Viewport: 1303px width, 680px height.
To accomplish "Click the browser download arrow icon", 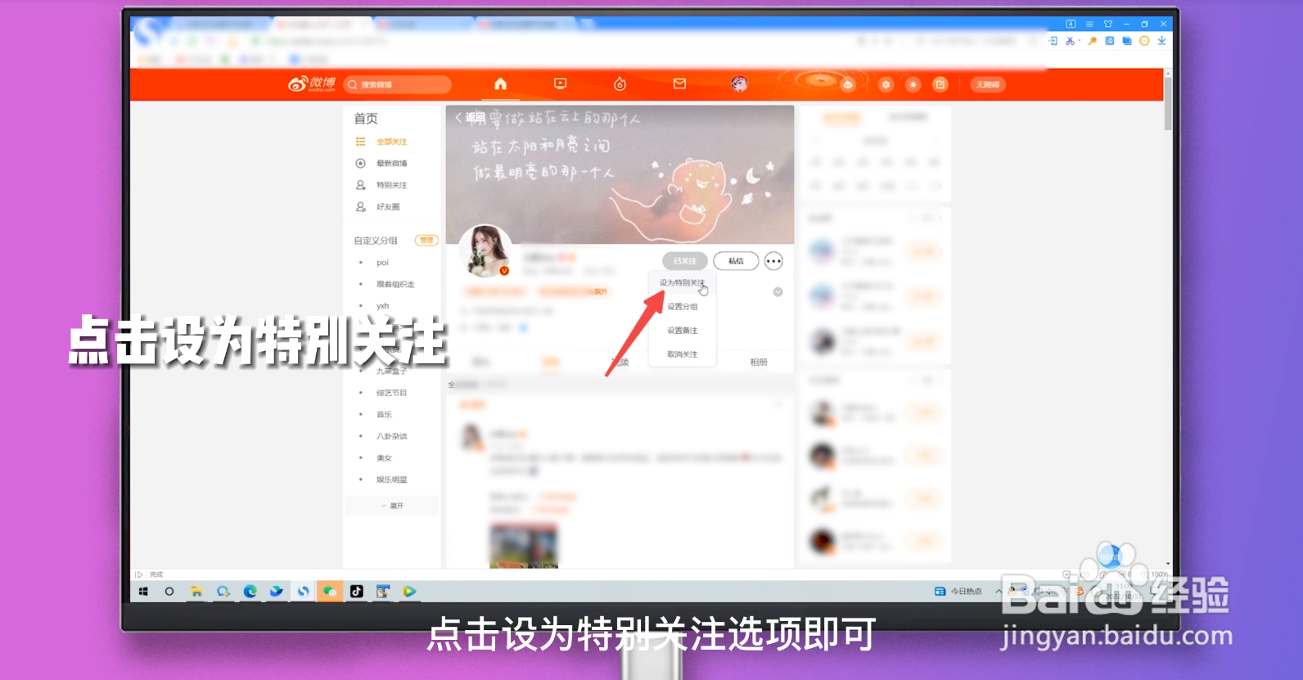I will 1161,41.
